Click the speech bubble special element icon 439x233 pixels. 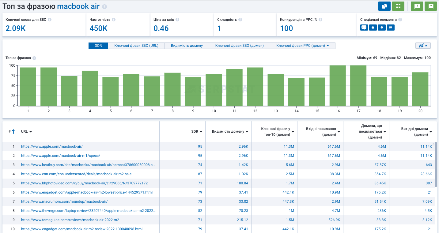pos(364,28)
